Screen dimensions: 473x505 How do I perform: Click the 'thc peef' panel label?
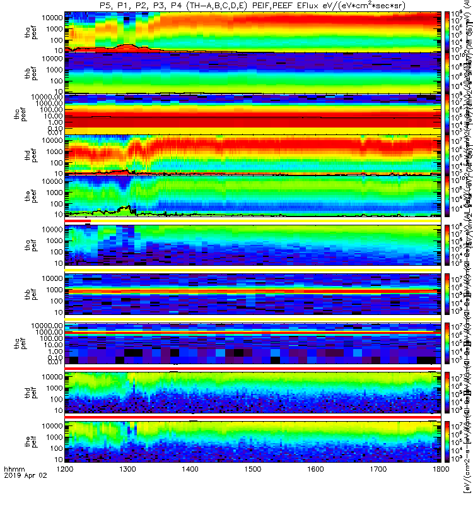click(20, 114)
